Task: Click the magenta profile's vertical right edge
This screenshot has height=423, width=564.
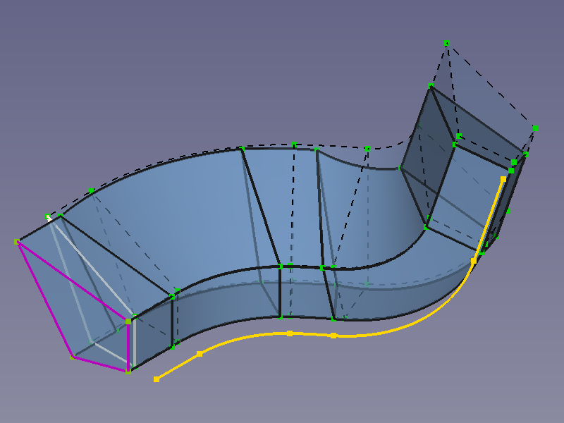Action: [x=128, y=345]
